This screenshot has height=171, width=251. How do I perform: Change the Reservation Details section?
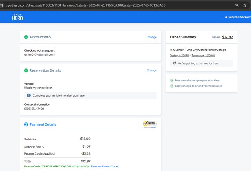coord(151,70)
